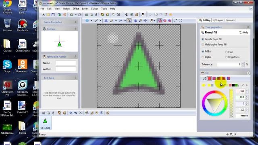Click the speaker sound icon in toolbar
This screenshot has width=258, height=145.
click(64, 14)
